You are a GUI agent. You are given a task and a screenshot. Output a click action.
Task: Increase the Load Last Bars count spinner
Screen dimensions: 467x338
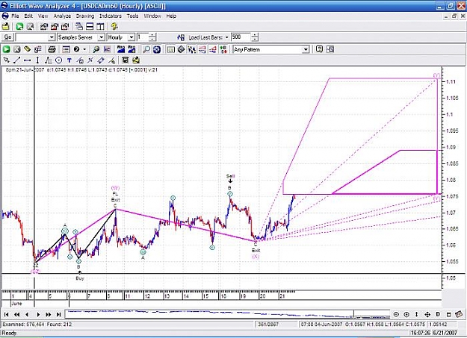(255, 35)
